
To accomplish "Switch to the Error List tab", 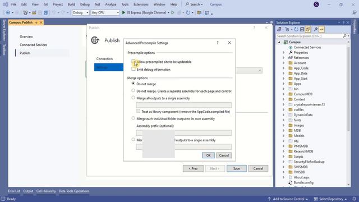I will tap(14, 191).
